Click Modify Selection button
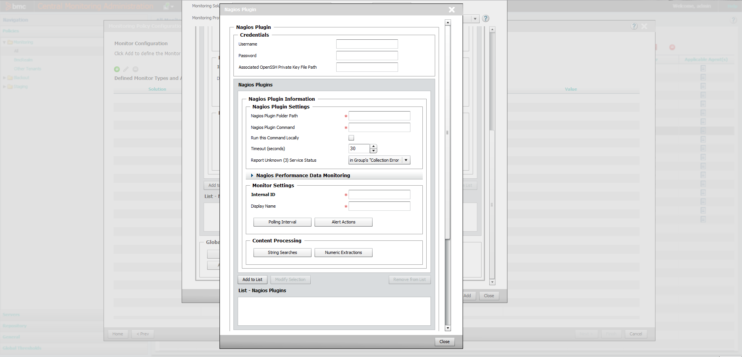This screenshot has height=357, width=742. tap(290, 279)
